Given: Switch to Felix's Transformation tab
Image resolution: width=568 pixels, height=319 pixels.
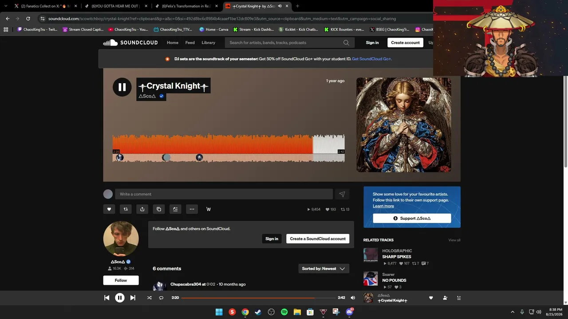Looking at the screenshot, I should (x=186, y=6).
